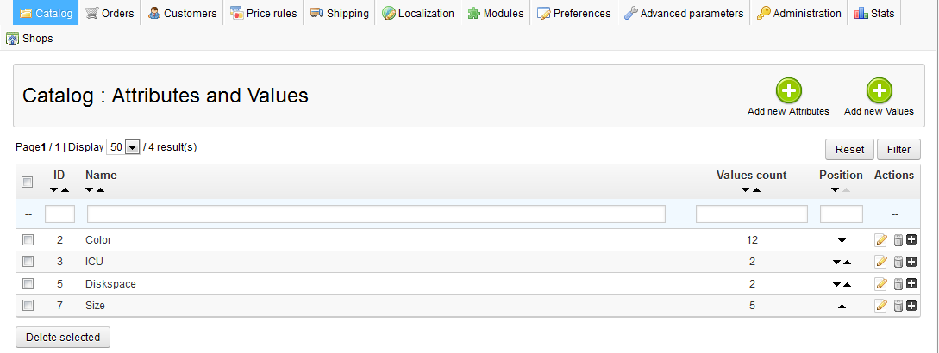
Task: Click the Add new Values green plus icon
Action: (x=879, y=91)
